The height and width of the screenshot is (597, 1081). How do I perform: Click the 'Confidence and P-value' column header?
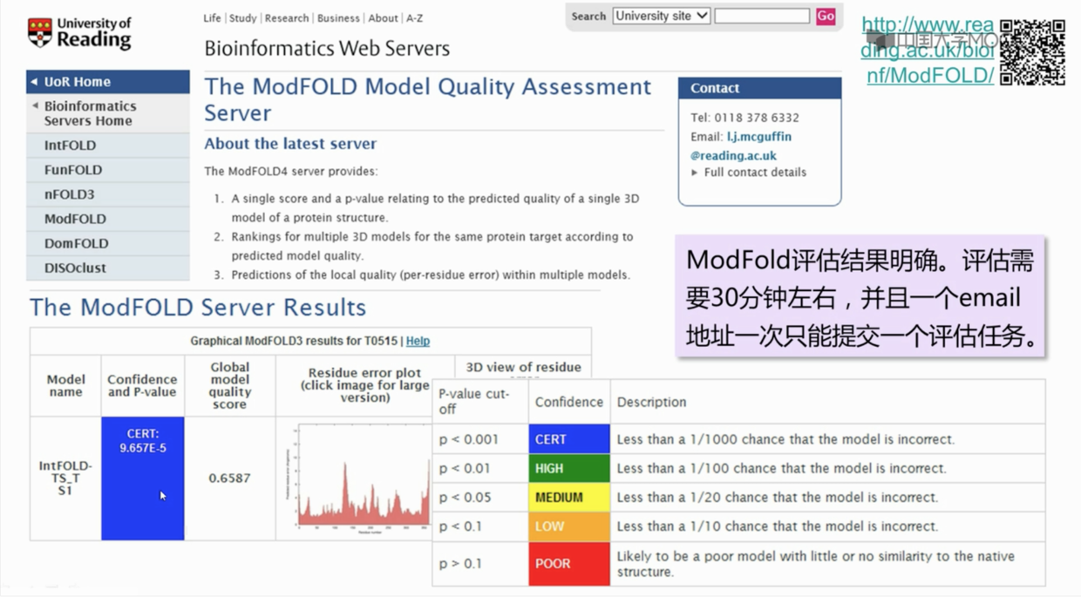tap(142, 385)
